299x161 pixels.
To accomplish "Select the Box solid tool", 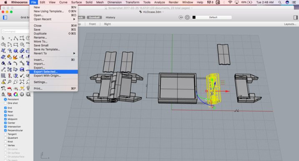I will coord(16,51).
